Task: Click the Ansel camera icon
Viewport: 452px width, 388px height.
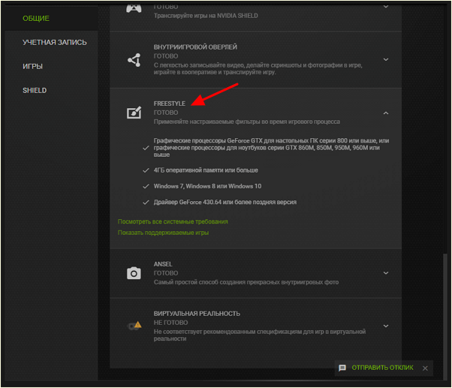Action: (134, 273)
